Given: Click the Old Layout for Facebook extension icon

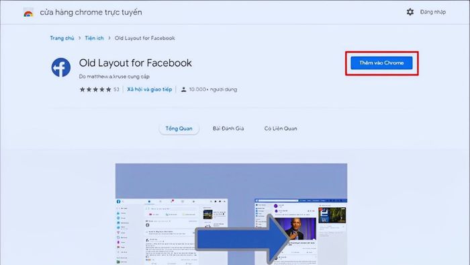Looking at the screenshot, I should click(x=61, y=67).
